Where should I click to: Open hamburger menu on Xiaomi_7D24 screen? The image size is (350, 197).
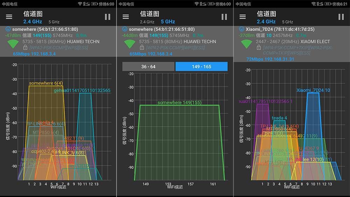pyautogui.click(x=243, y=17)
